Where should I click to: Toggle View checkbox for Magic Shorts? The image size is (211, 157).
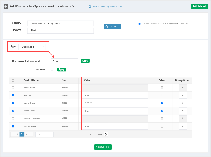point(162,103)
